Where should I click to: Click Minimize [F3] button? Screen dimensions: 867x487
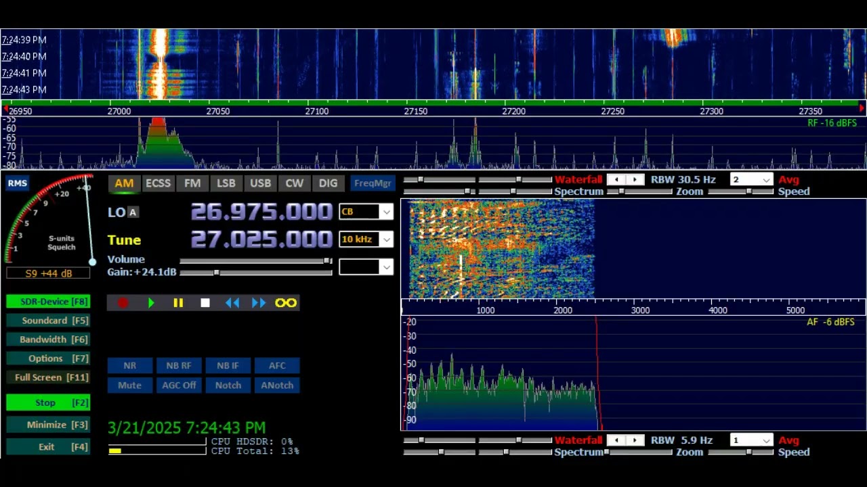pyautogui.click(x=48, y=425)
